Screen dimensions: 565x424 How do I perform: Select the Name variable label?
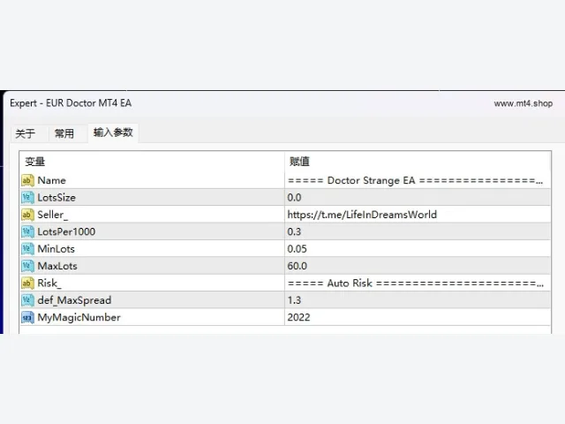[x=51, y=180]
